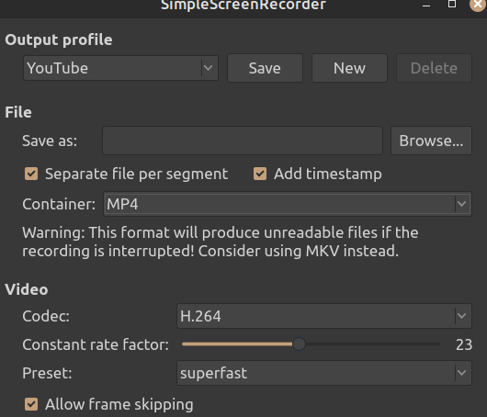Save the output profile
487x417 pixels.
[265, 68]
